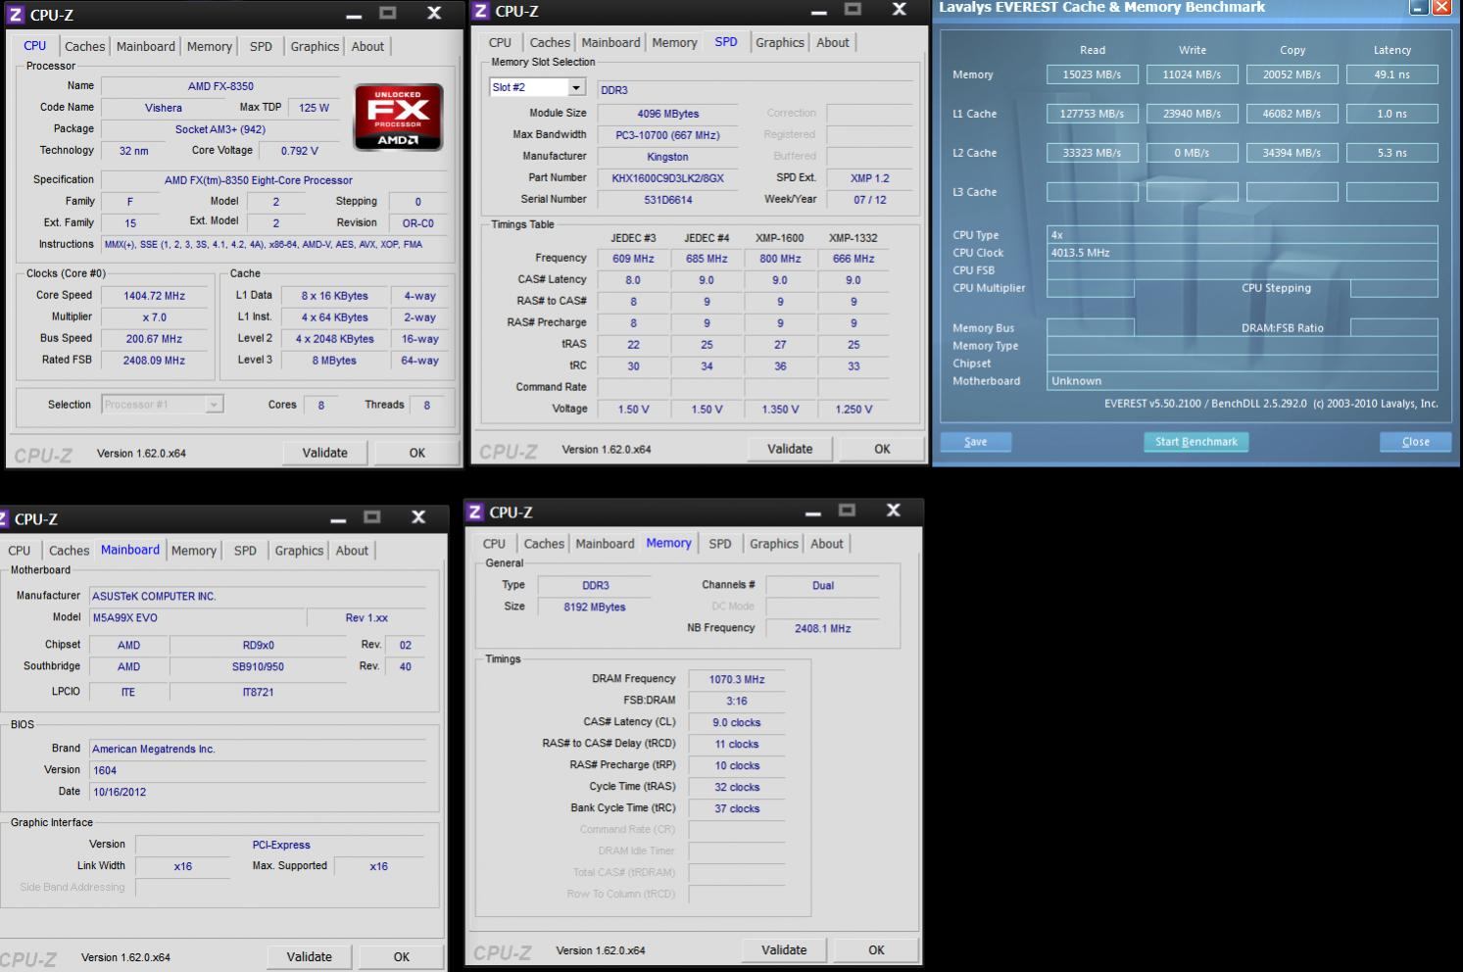The width and height of the screenshot is (1463, 972).
Task: Click the Memory Read 15023 MB/s field
Action: click(1093, 74)
